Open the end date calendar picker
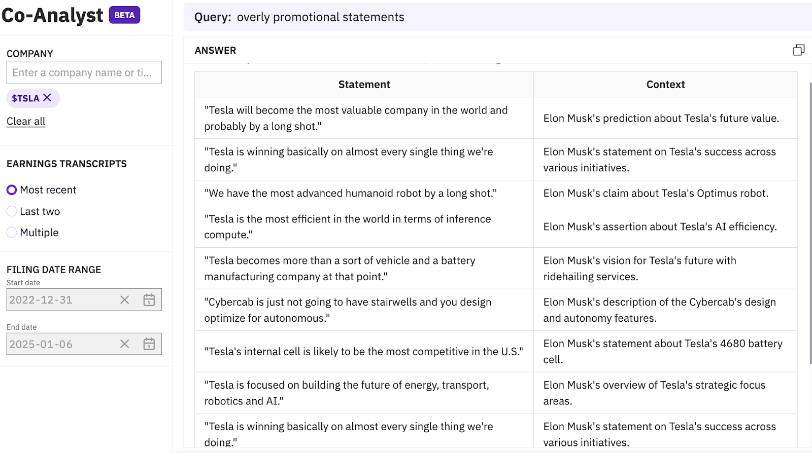The height and width of the screenshot is (453, 812). [x=149, y=344]
